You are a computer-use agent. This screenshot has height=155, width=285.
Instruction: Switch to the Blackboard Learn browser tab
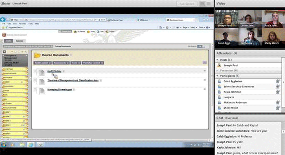coord(180,20)
